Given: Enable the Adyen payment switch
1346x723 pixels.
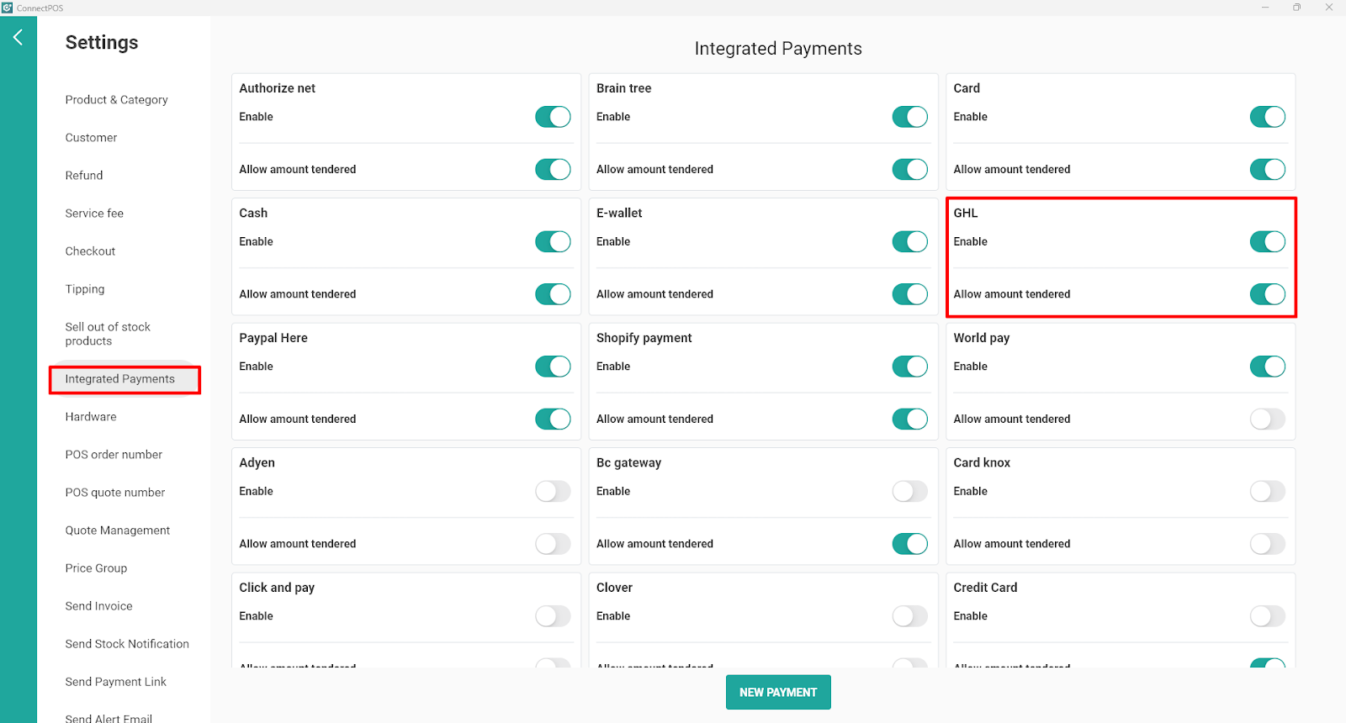Looking at the screenshot, I should [x=553, y=491].
